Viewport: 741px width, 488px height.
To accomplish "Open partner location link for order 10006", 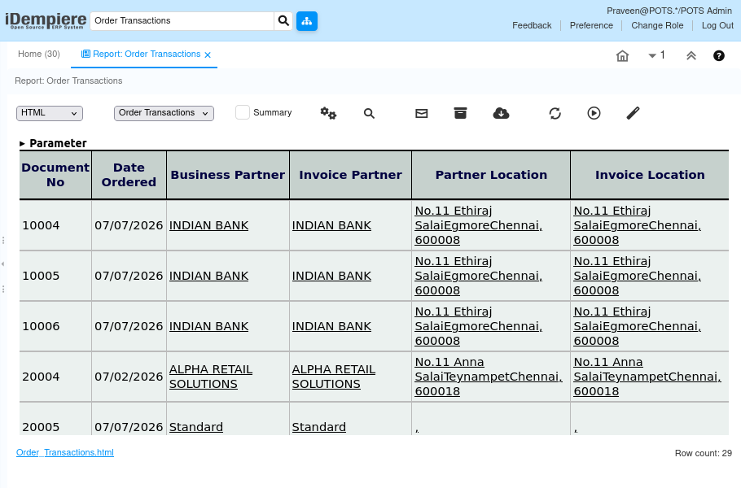I will (x=478, y=326).
